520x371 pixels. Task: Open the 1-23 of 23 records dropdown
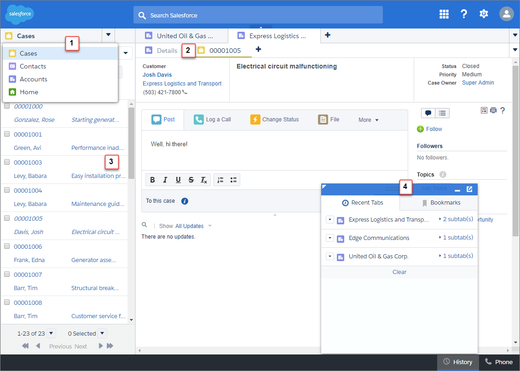point(51,333)
